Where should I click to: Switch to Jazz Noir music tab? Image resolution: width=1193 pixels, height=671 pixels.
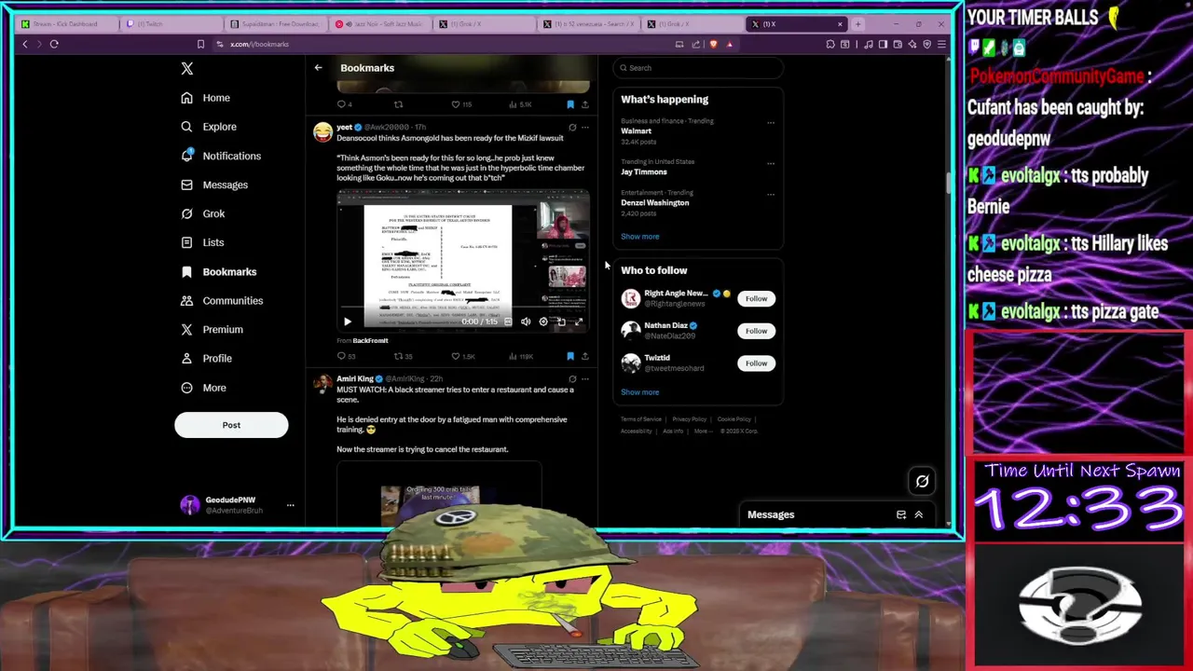click(x=382, y=23)
